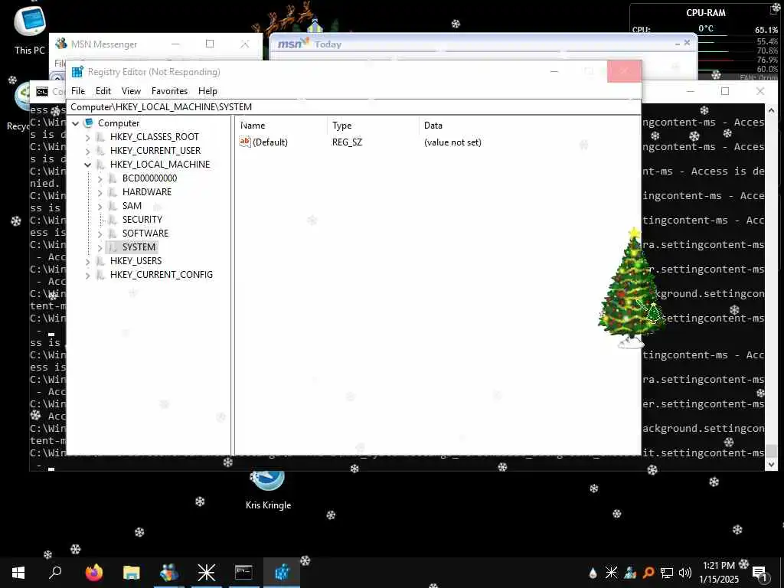Click the Command Prompt scroll-up arrow
The image size is (784, 588).
(771, 110)
